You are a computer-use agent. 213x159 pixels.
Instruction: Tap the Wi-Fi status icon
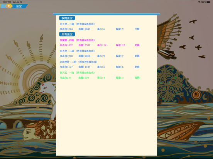199,2
